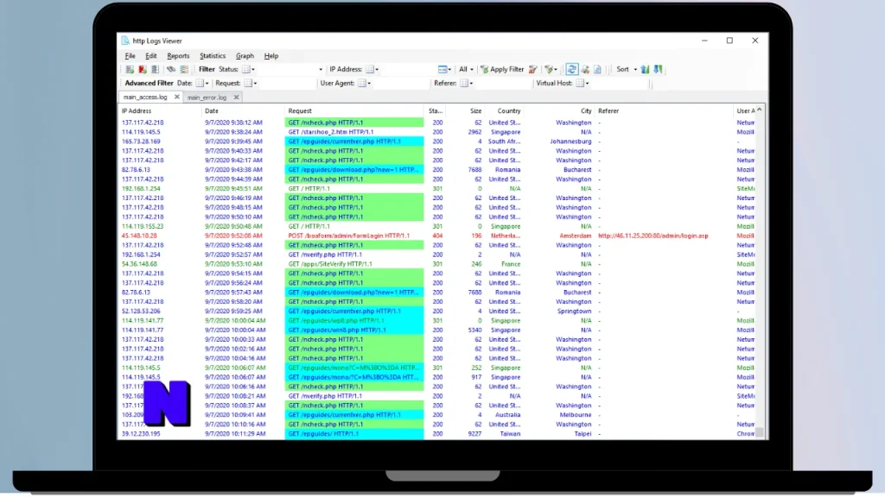Open the Reports menu
The image size is (885, 497).
(x=178, y=56)
